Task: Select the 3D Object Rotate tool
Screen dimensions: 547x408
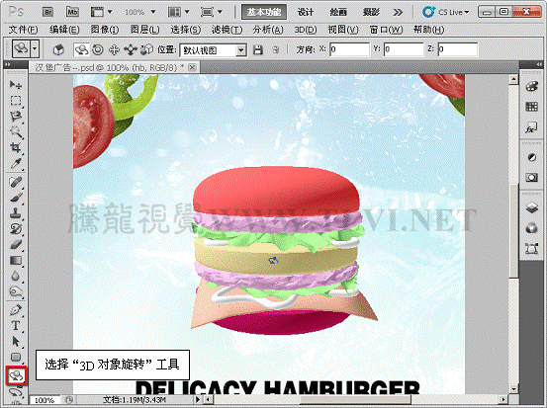Action: click(16, 375)
